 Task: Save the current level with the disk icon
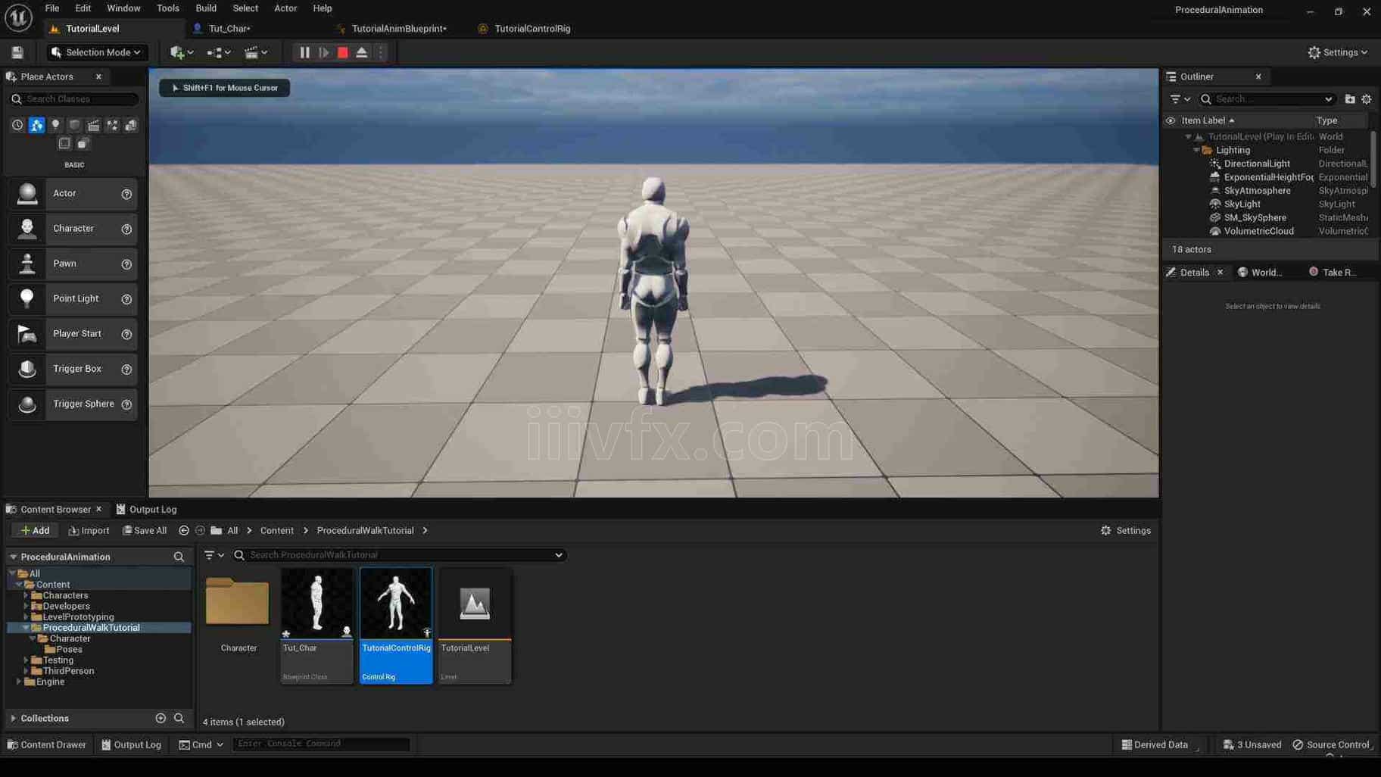click(17, 52)
